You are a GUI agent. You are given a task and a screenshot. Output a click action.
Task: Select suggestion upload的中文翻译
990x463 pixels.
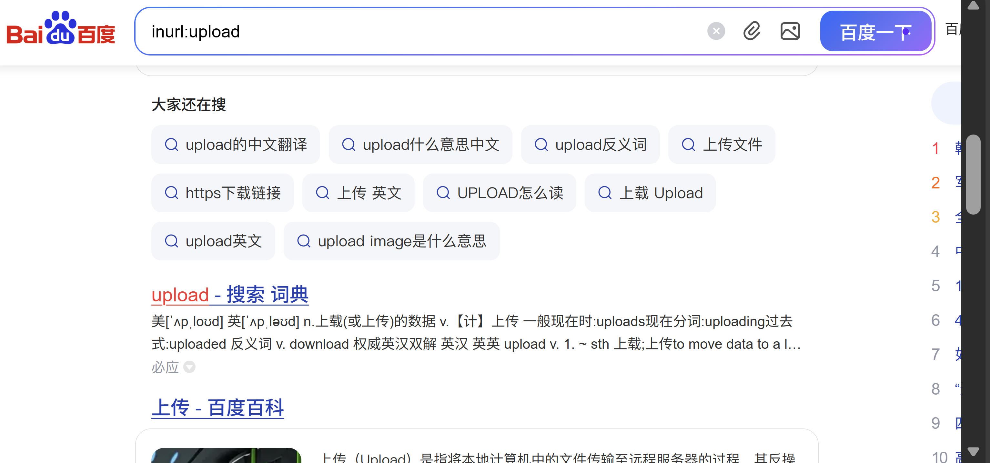click(x=235, y=145)
